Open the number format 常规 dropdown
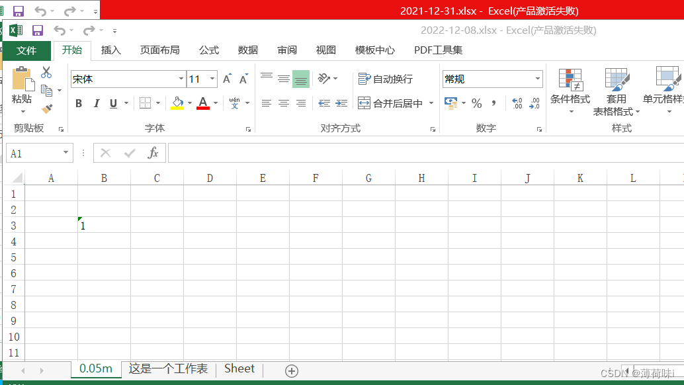684x385 pixels. point(537,79)
